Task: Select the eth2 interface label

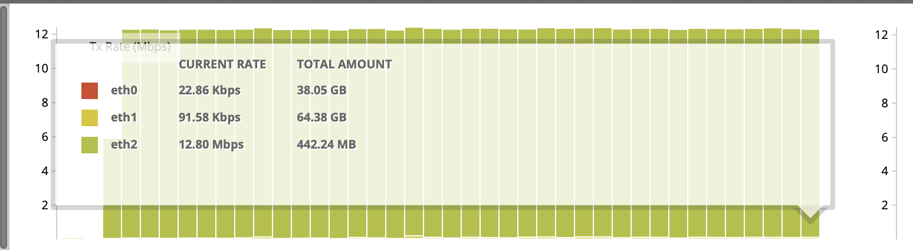Action: click(124, 144)
